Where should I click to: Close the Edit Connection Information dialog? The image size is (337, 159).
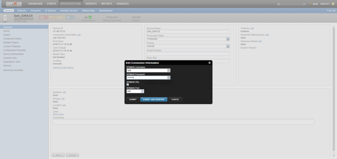coord(209,63)
